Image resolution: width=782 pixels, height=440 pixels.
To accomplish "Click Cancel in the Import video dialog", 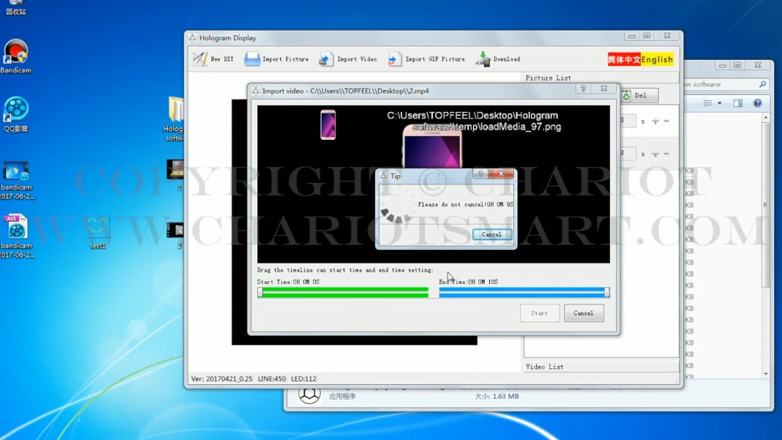I will (x=583, y=313).
